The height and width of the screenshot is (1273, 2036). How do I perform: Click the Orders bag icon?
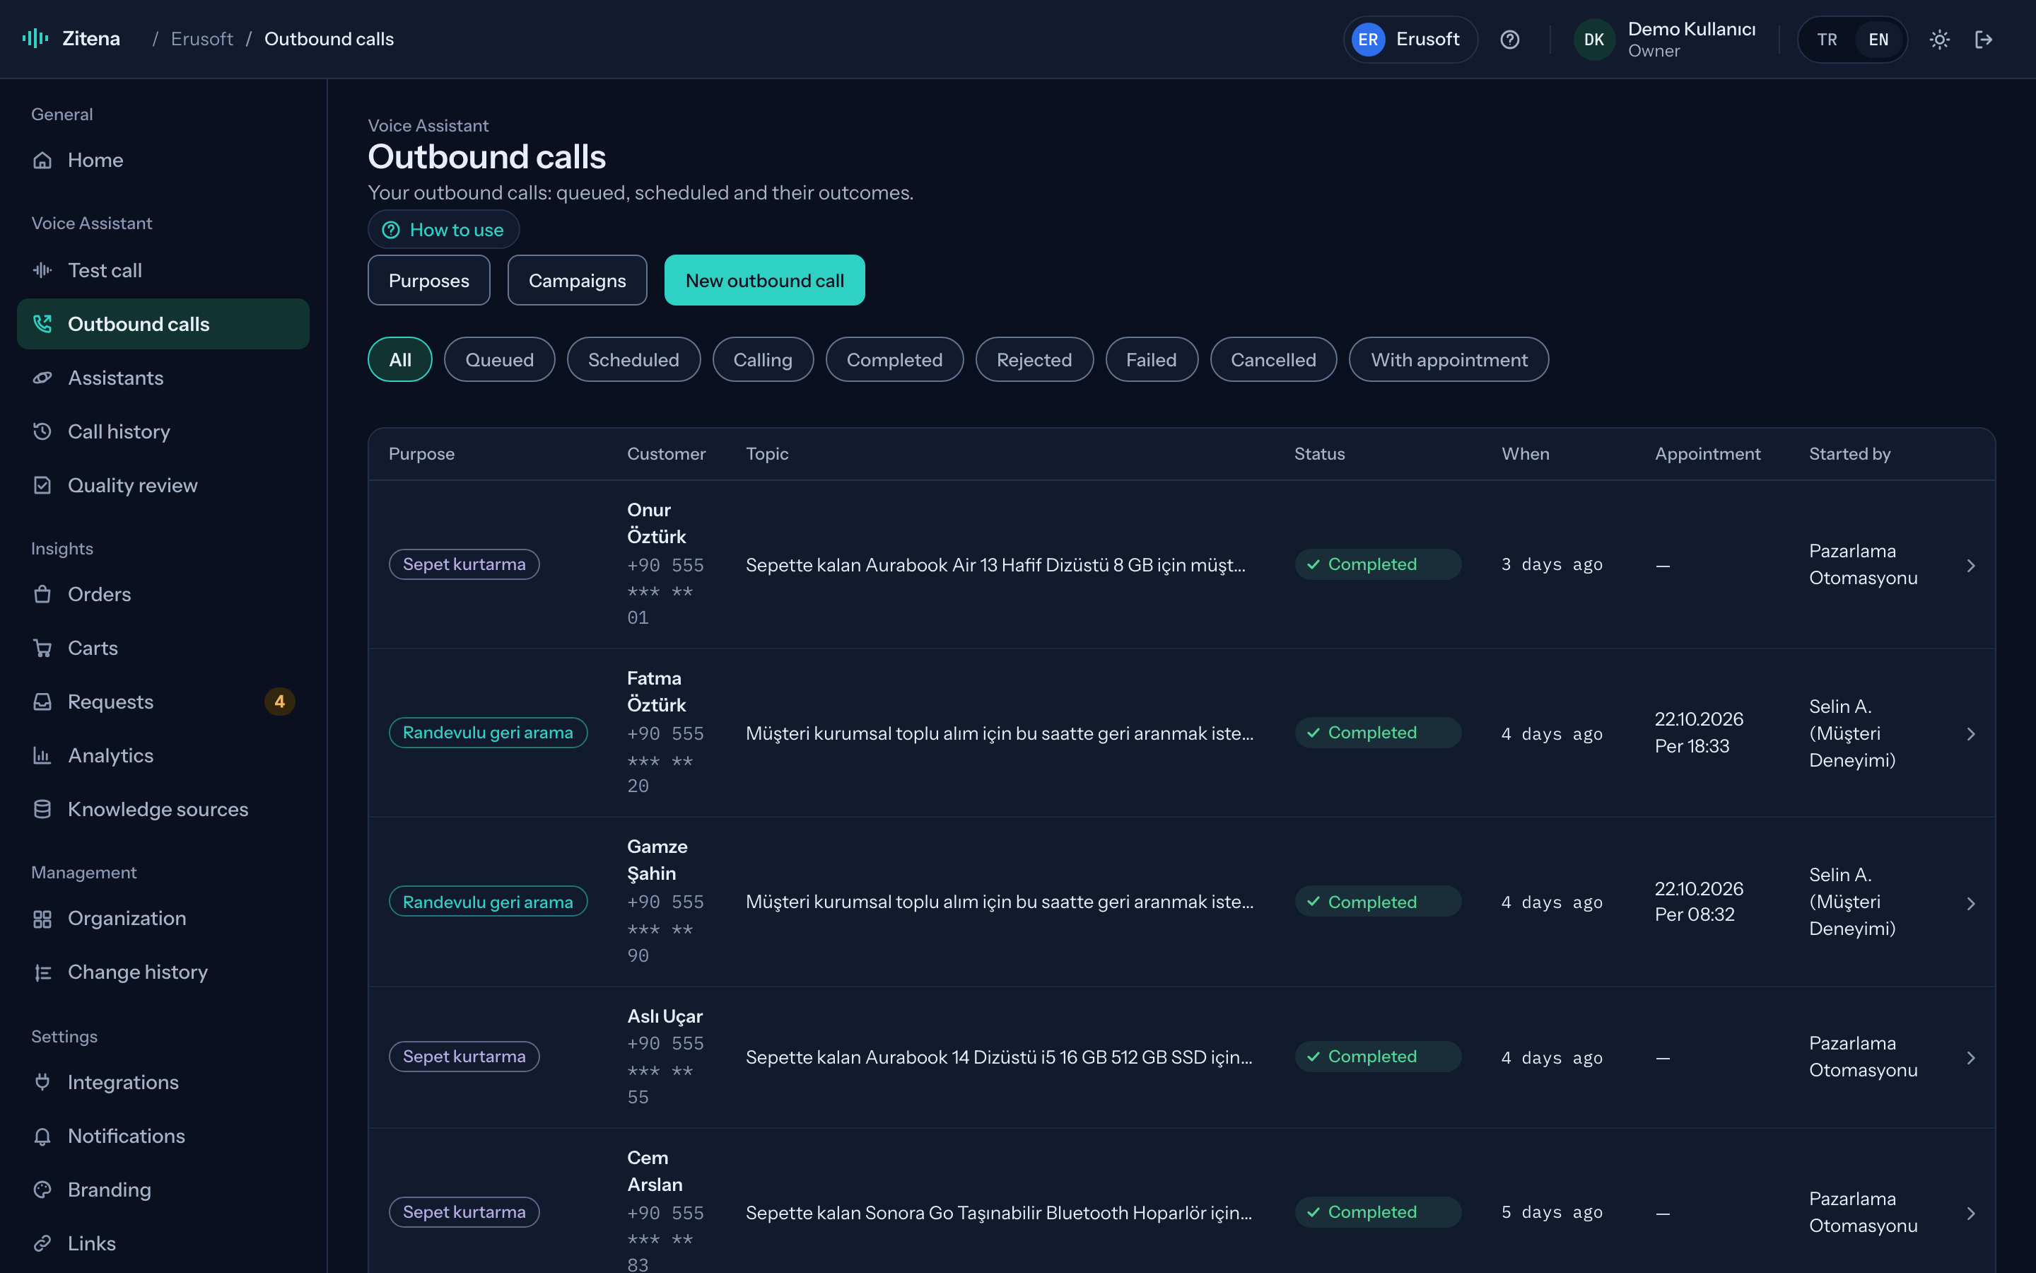[42, 594]
